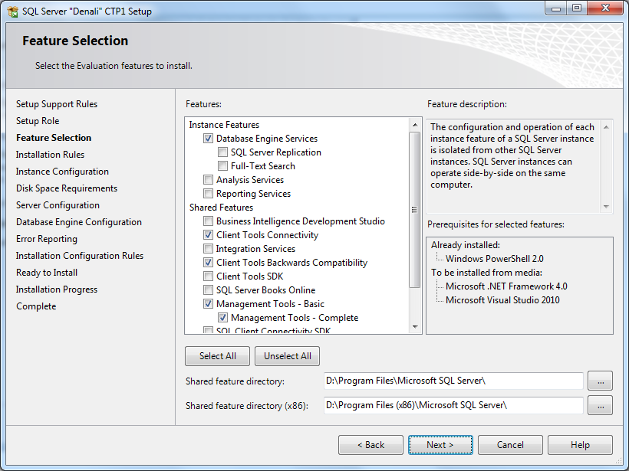The width and height of the screenshot is (629, 471).
Task: Click features list scroll up arrow
Action: [x=415, y=125]
